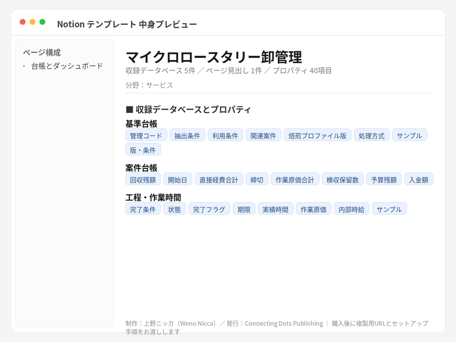The width and height of the screenshot is (456, 342).
Task: Select the 状態 property tag
Action: 175,209
